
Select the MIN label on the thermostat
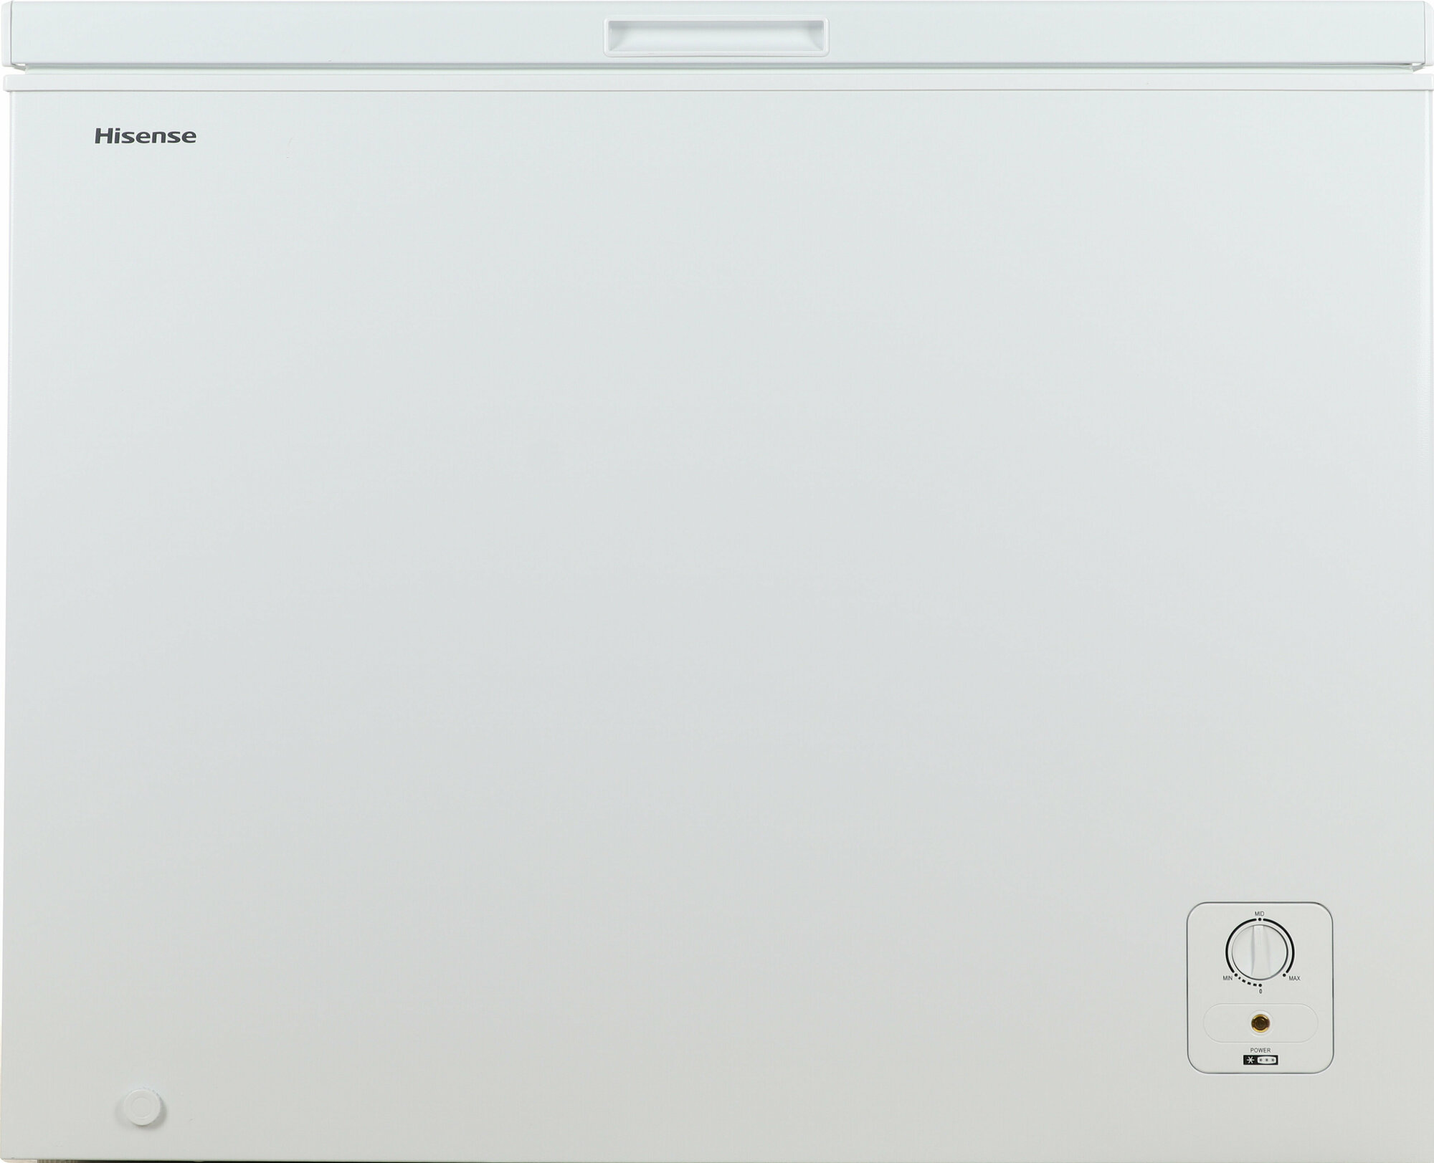[x=1228, y=978]
